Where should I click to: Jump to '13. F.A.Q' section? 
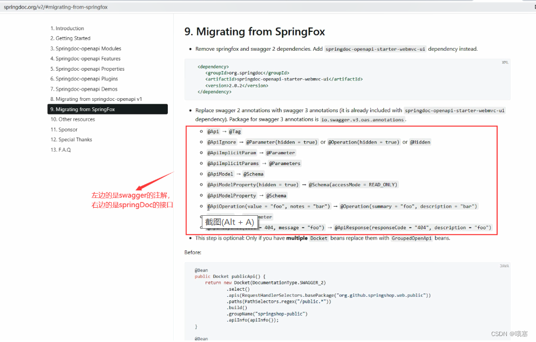[x=60, y=149]
